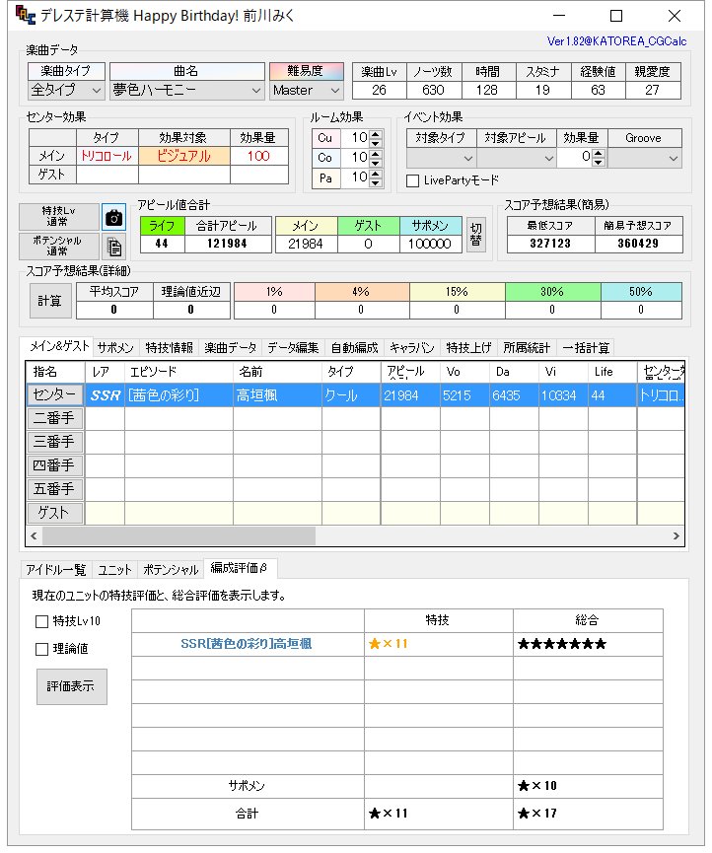
Task: Click the [茜色の彩り] episode cell
Action: (x=178, y=395)
